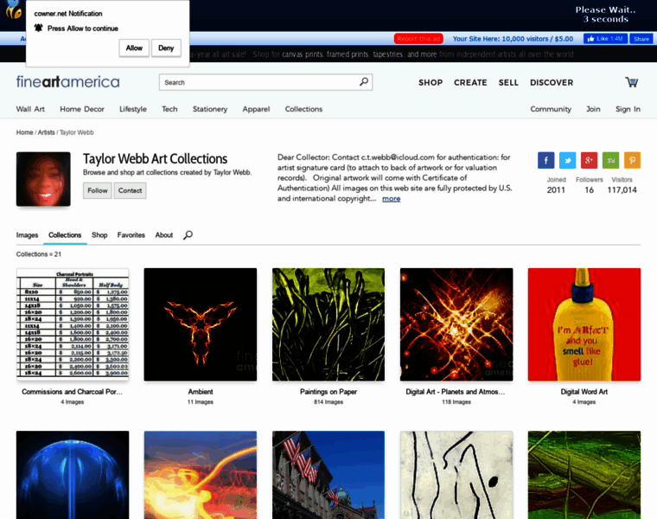Open Collections in the category nav bar
Screen dimensions: 657x519
(303, 109)
